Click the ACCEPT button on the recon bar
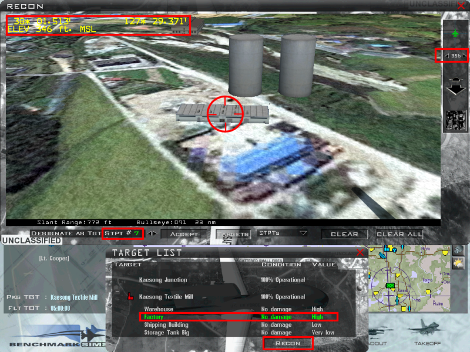The width and height of the screenshot is (470, 352). click(184, 233)
